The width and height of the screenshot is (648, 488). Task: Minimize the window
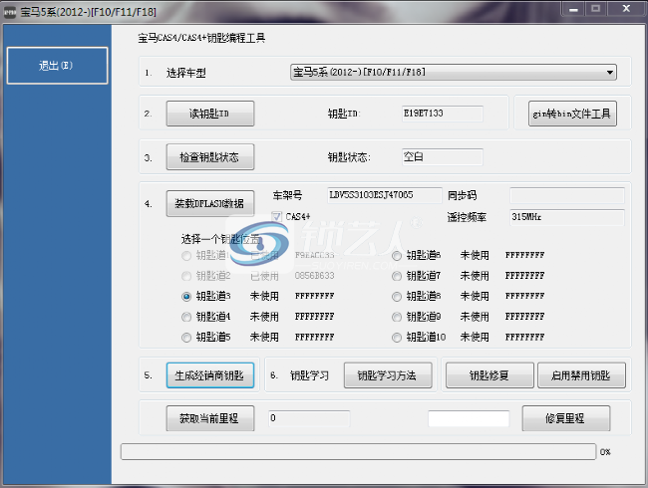click(573, 9)
